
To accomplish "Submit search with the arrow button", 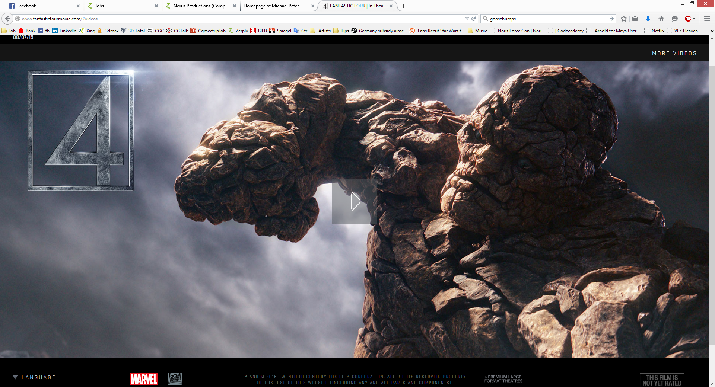I will 611,19.
